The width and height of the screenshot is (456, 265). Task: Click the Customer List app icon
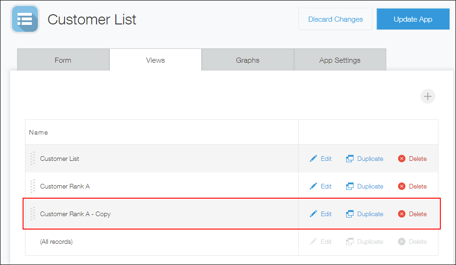coord(25,19)
